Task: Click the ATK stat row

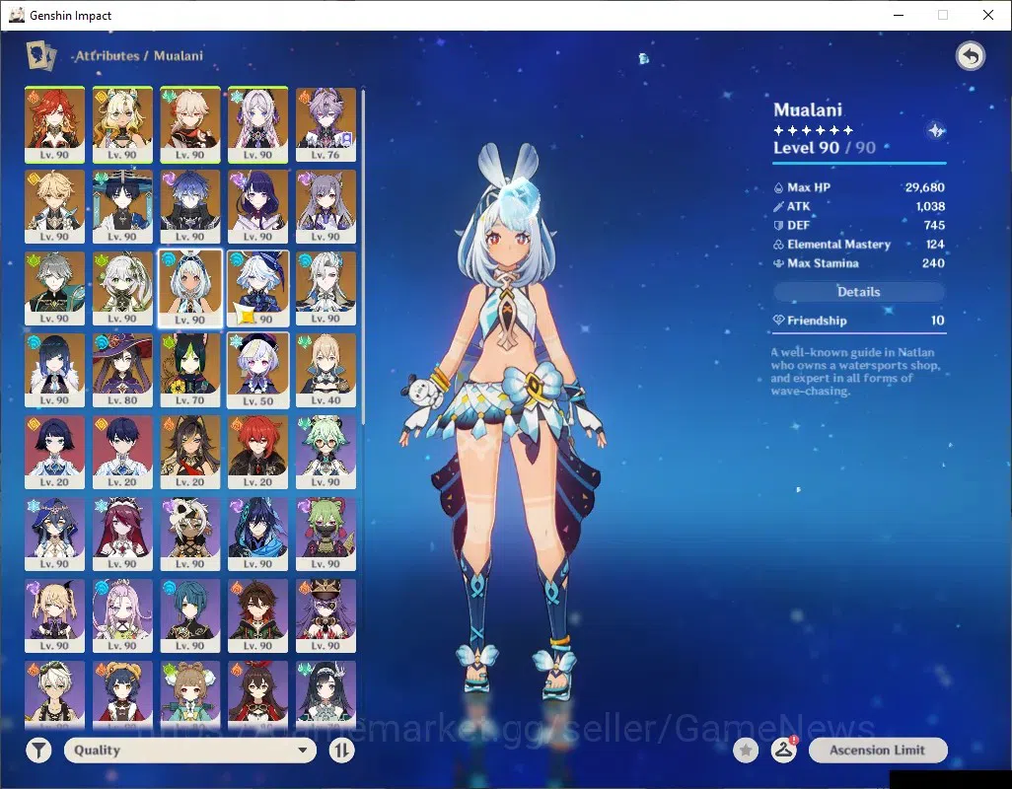Action: 859,206
